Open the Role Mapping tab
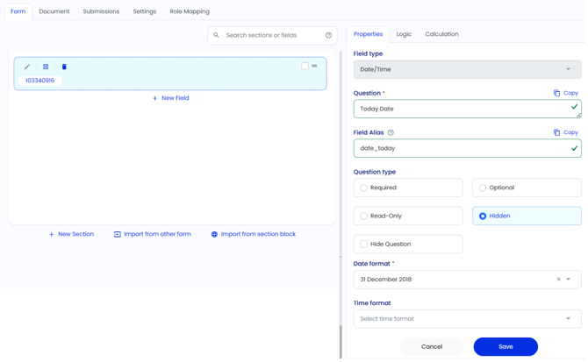 (x=190, y=11)
